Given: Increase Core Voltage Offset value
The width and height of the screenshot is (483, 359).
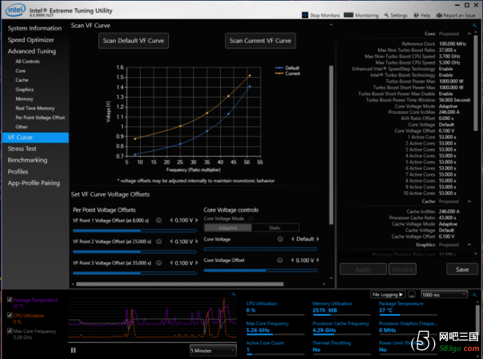Looking at the screenshot, I should 318,260.
